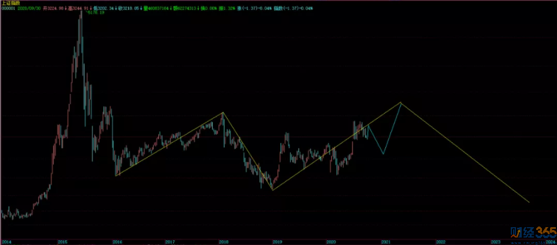Select the 2018 year axis label
The width and height of the screenshot is (557, 245).
point(224,241)
